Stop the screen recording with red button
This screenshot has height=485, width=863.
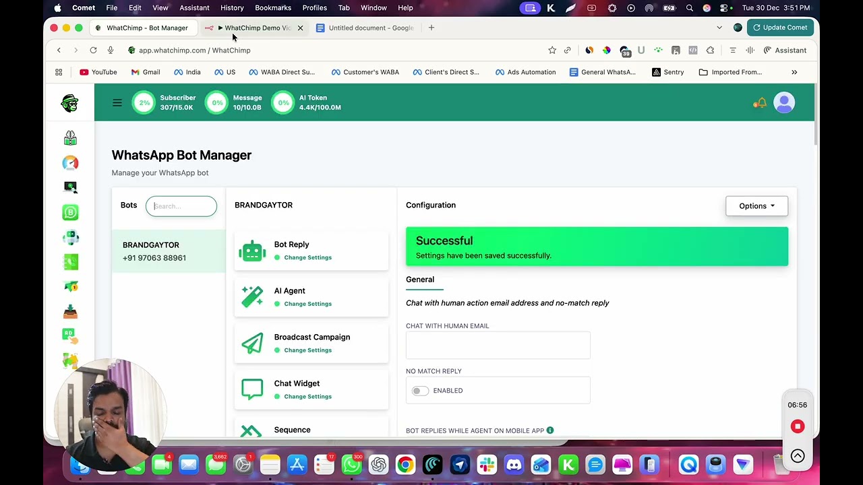pos(798,426)
